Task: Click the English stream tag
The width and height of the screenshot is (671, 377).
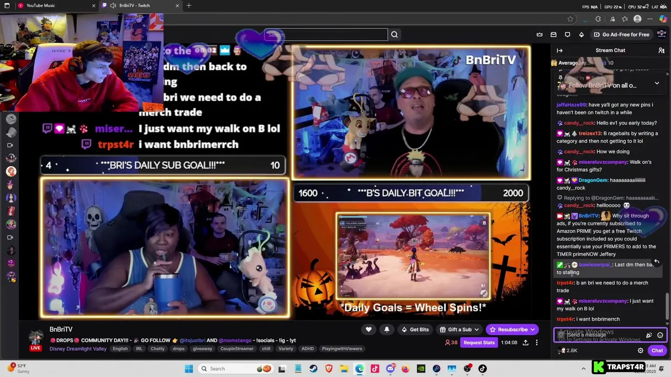Action: pyautogui.click(x=120, y=349)
